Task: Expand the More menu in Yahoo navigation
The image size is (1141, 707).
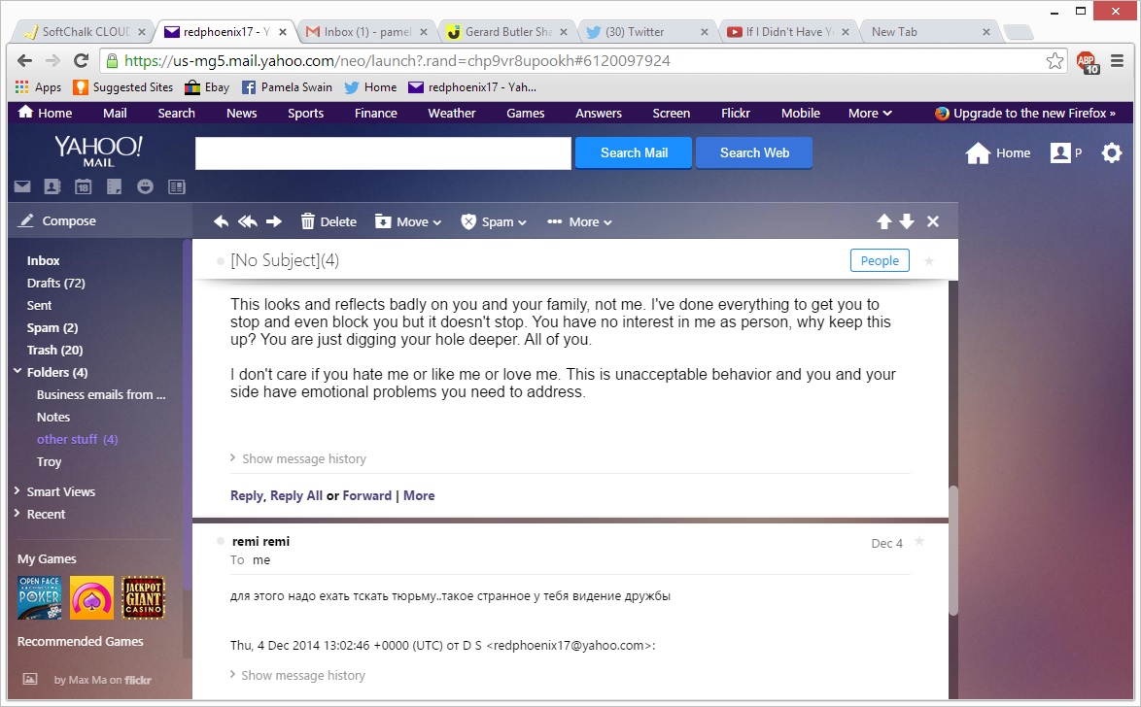Action: [870, 113]
